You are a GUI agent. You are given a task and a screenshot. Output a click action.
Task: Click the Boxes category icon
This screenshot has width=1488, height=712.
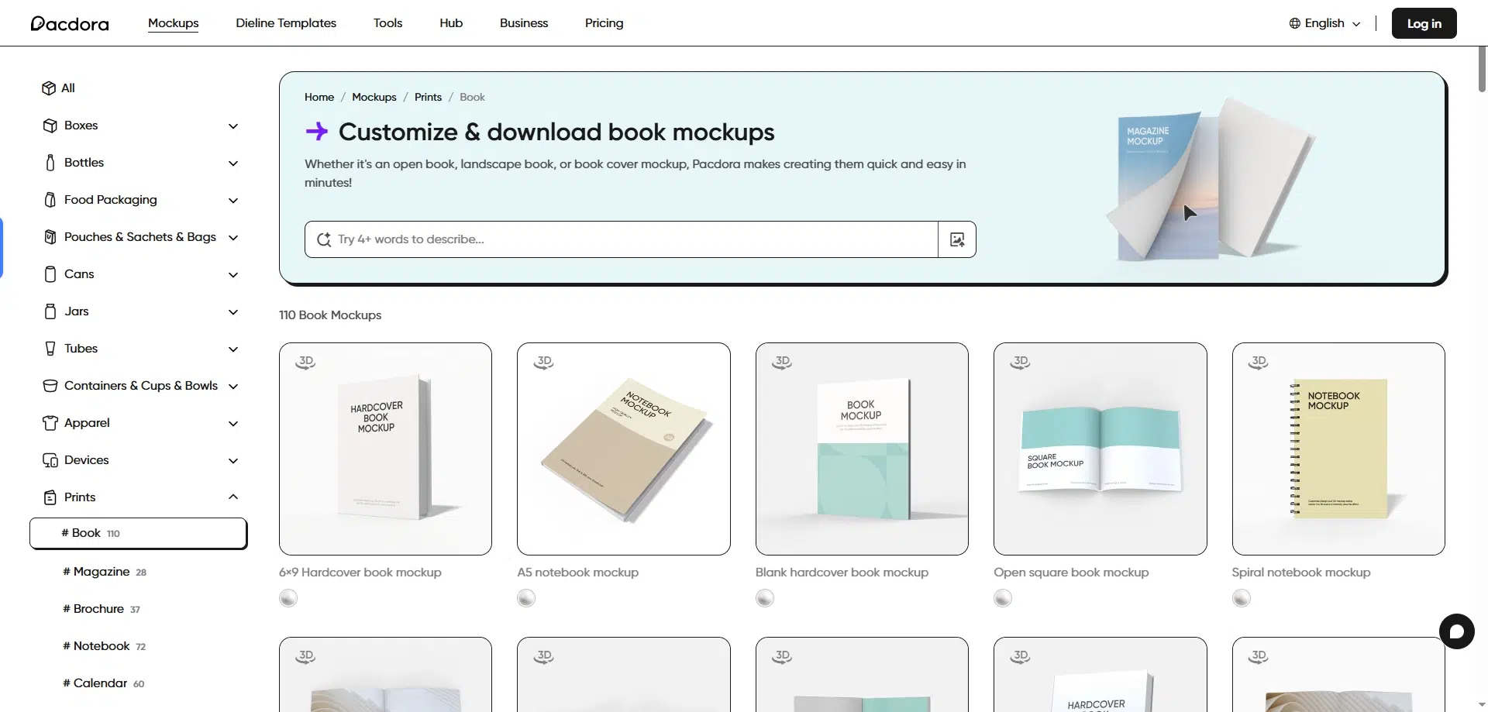pos(50,126)
